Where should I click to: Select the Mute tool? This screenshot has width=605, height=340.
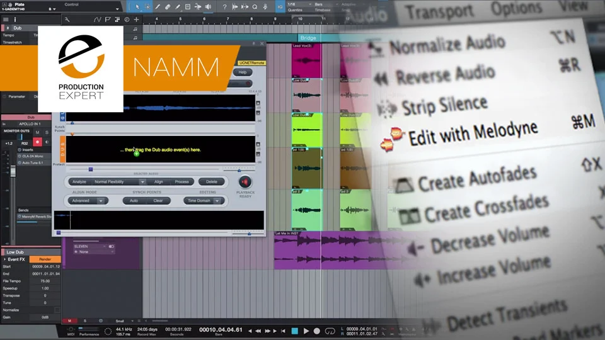[188, 7]
